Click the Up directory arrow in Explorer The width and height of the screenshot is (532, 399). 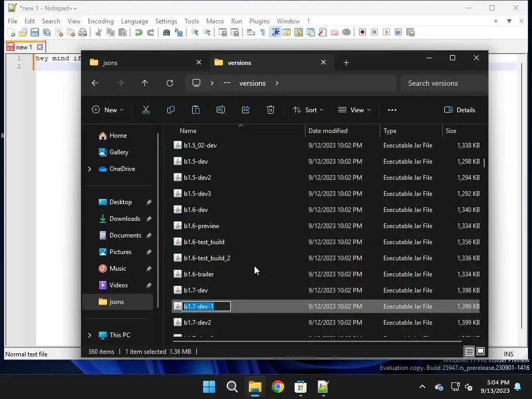coord(145,83)
